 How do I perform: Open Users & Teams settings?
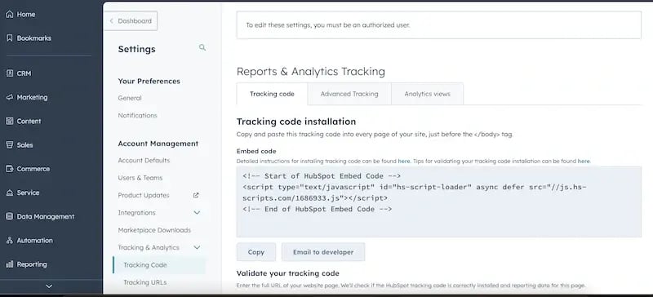click(x=140, y=178)
